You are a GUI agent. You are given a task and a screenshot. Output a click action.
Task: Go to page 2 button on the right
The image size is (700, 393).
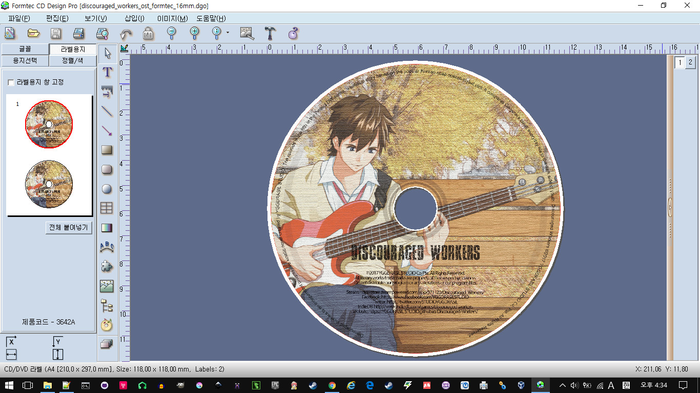click(x=690, y=62)
